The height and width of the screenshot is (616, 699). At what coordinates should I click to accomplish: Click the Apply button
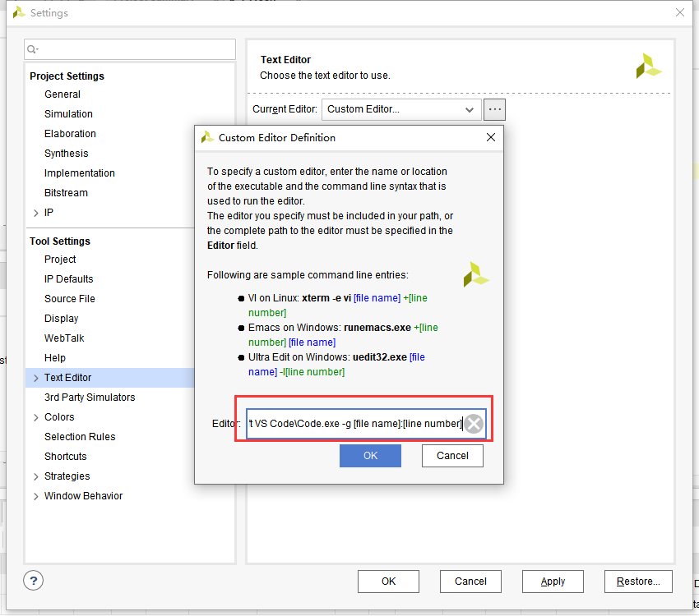pyautogui.click(x=553, y=582)
